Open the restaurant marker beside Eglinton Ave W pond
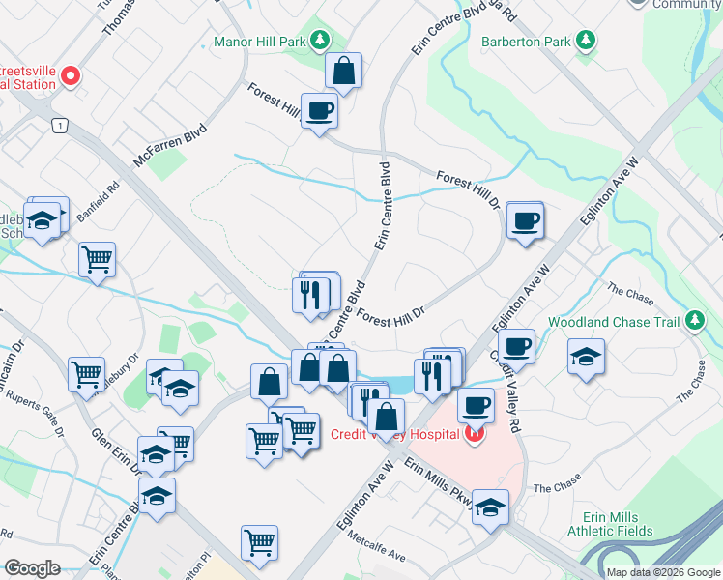The width and height of the screenshot is (723, 580). point(432,377)
